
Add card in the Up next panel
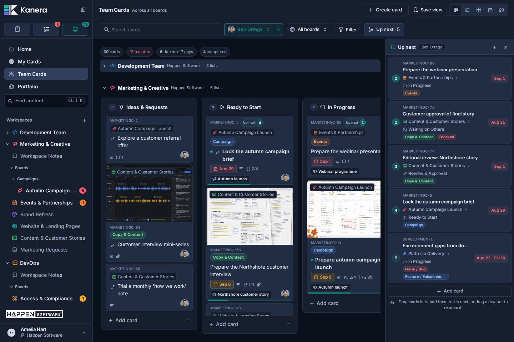[x=450, y=291]
